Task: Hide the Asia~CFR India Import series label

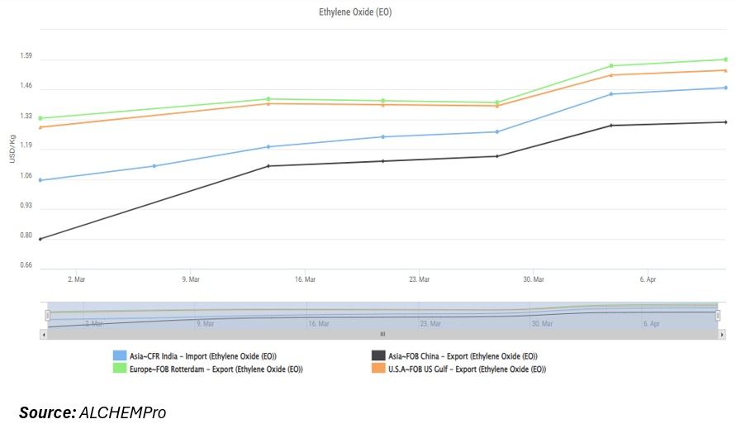Action: 203,356
